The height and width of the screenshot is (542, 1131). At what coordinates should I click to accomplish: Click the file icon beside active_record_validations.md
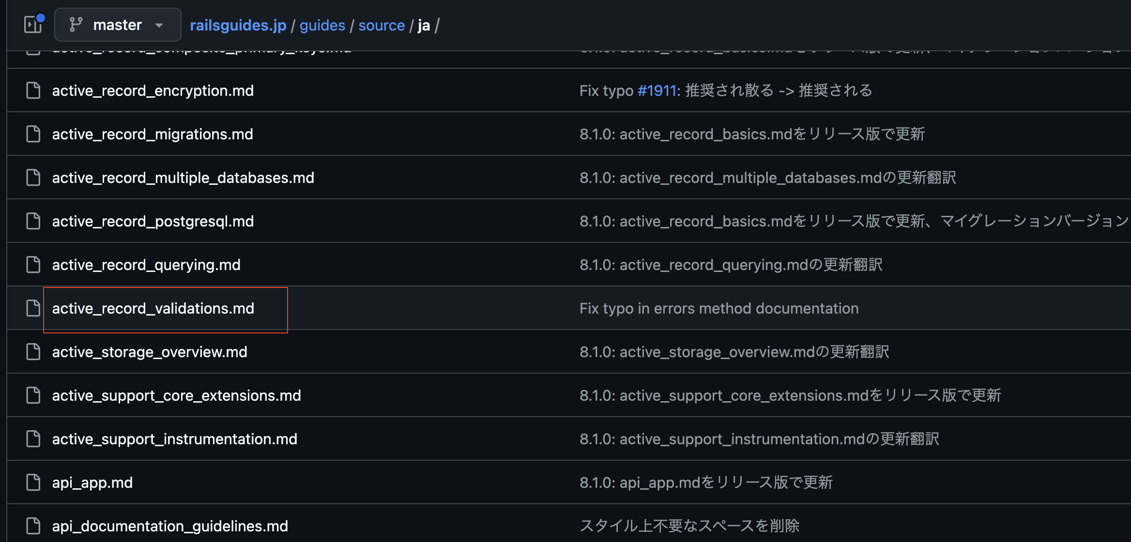32,308
